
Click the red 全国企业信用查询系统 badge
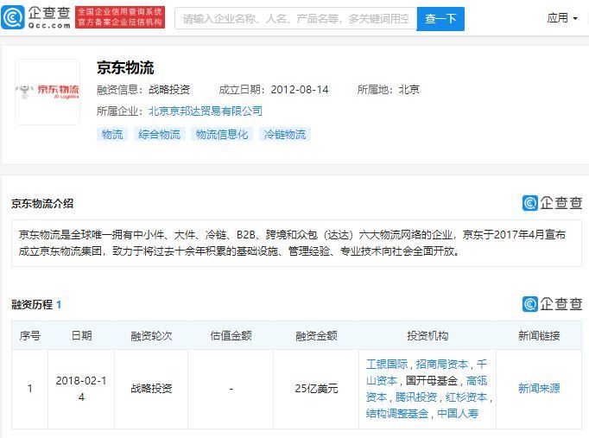click(x=120, y=17)
